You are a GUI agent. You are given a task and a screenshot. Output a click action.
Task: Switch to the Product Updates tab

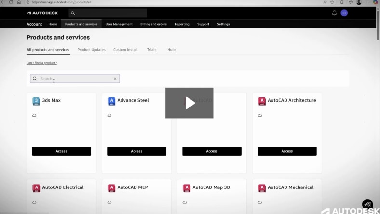tap(91, 50)
